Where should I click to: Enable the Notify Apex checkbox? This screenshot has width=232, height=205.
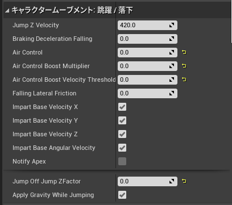coord(122,161)
